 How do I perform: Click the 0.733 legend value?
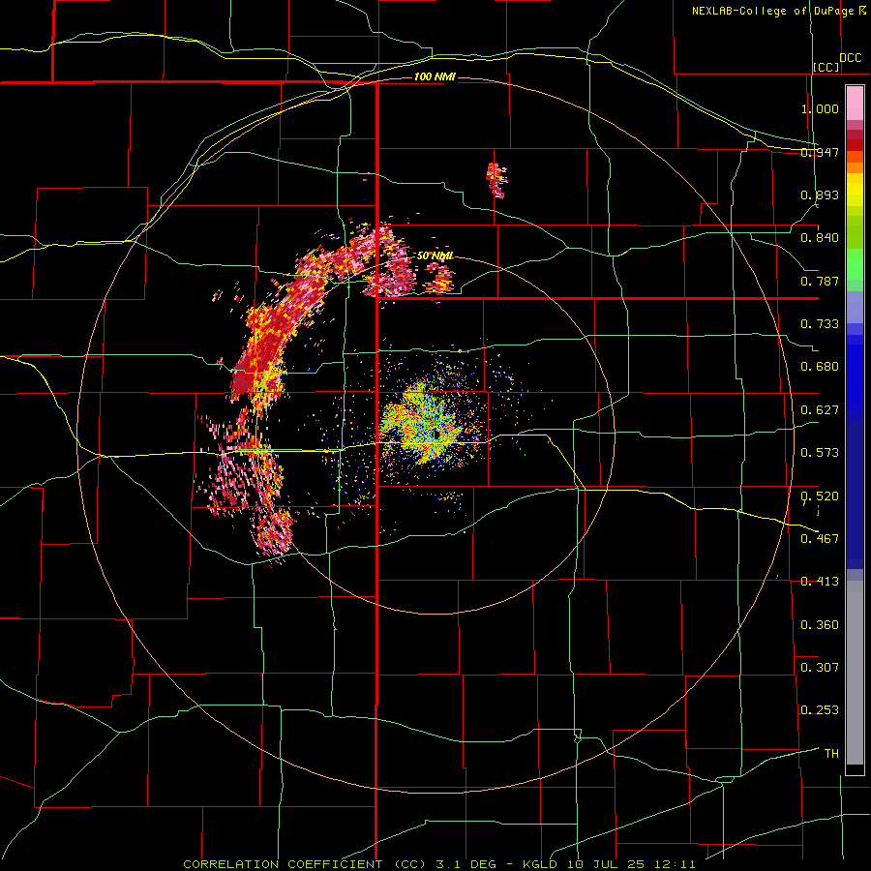tap(820, 324)
